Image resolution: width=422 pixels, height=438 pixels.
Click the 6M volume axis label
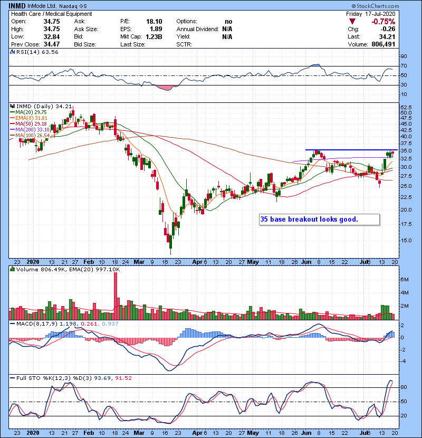click(x=405, y=280)
